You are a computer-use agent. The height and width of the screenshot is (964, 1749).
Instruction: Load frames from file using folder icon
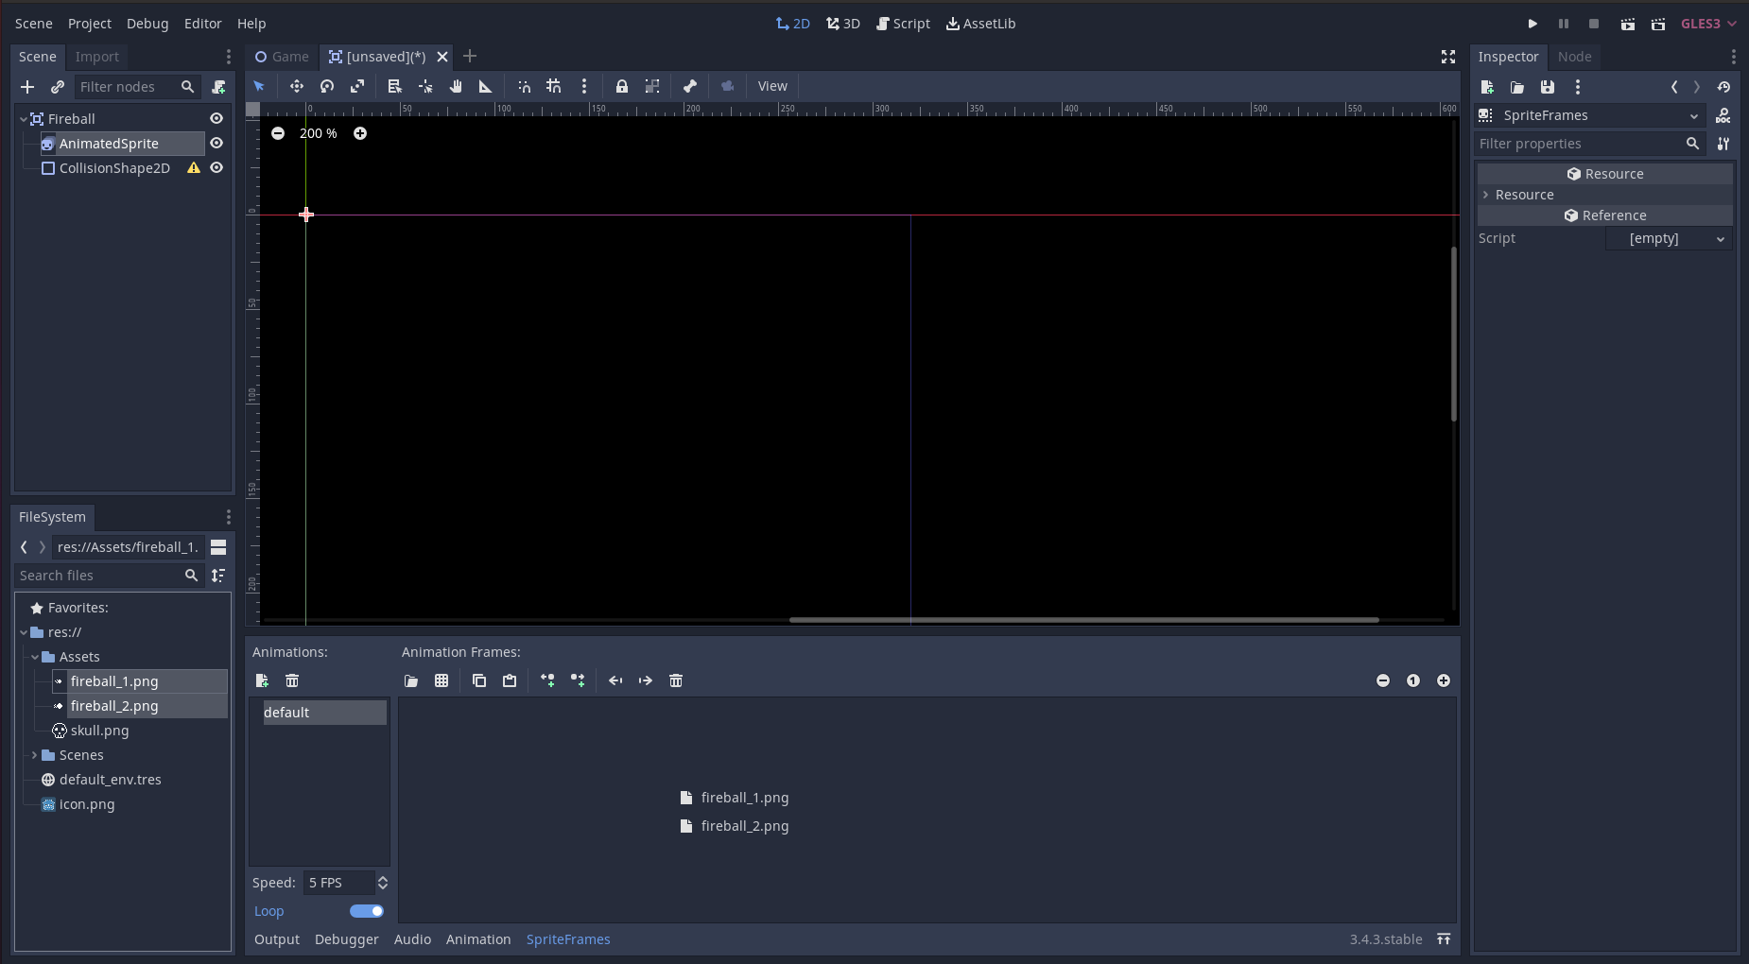point(411,680)
